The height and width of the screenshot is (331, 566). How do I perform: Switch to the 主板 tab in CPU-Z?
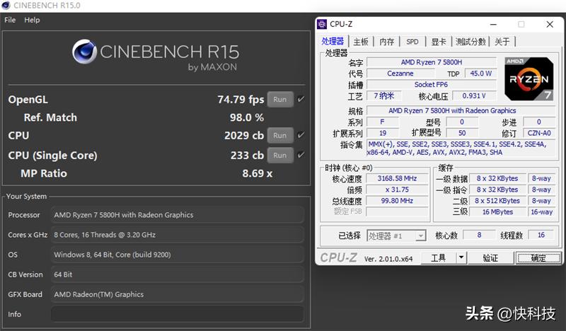[x=361, y=42]
